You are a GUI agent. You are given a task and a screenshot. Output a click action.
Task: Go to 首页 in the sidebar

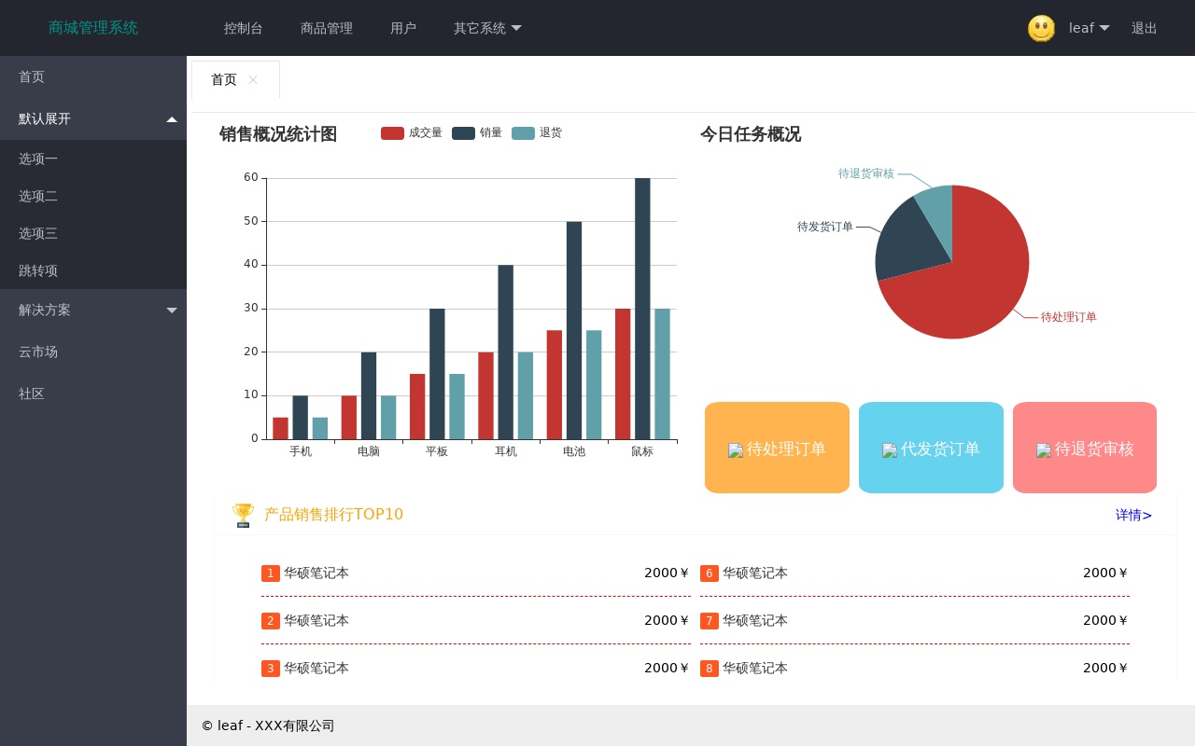pos(93,76)
